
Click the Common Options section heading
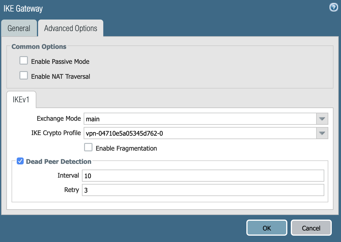(x=39, y=47)
